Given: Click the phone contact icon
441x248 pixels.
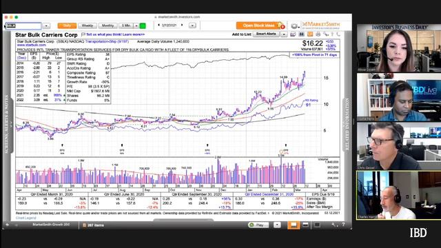Looking at the screenshot, I should tap(338, 34).
